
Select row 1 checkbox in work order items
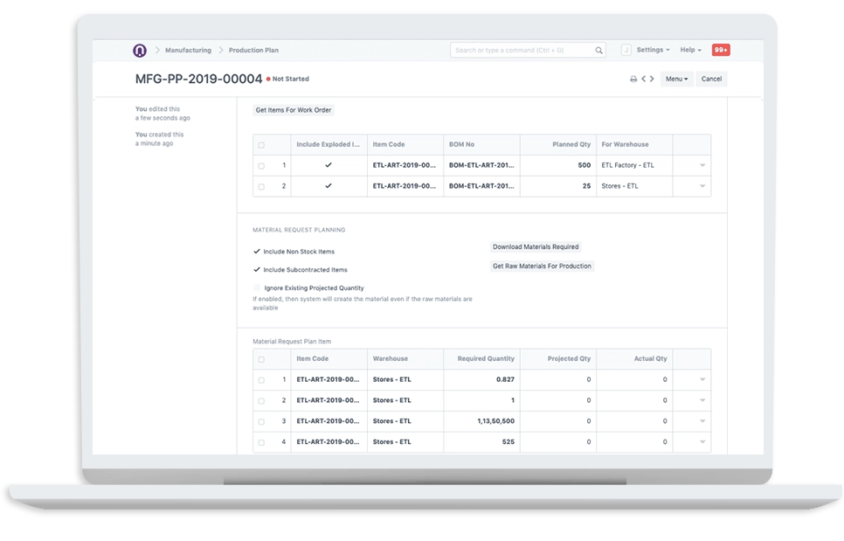tap(261, 166)
